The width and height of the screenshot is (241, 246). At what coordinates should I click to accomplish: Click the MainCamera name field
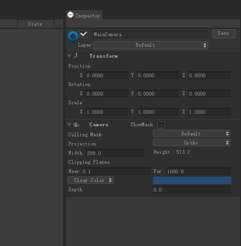click(150, 34)
